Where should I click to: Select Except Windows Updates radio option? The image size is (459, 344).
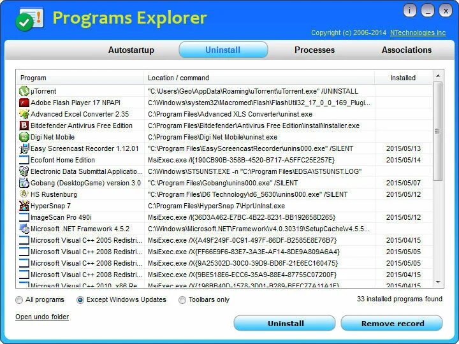click(x=80, y=300)
